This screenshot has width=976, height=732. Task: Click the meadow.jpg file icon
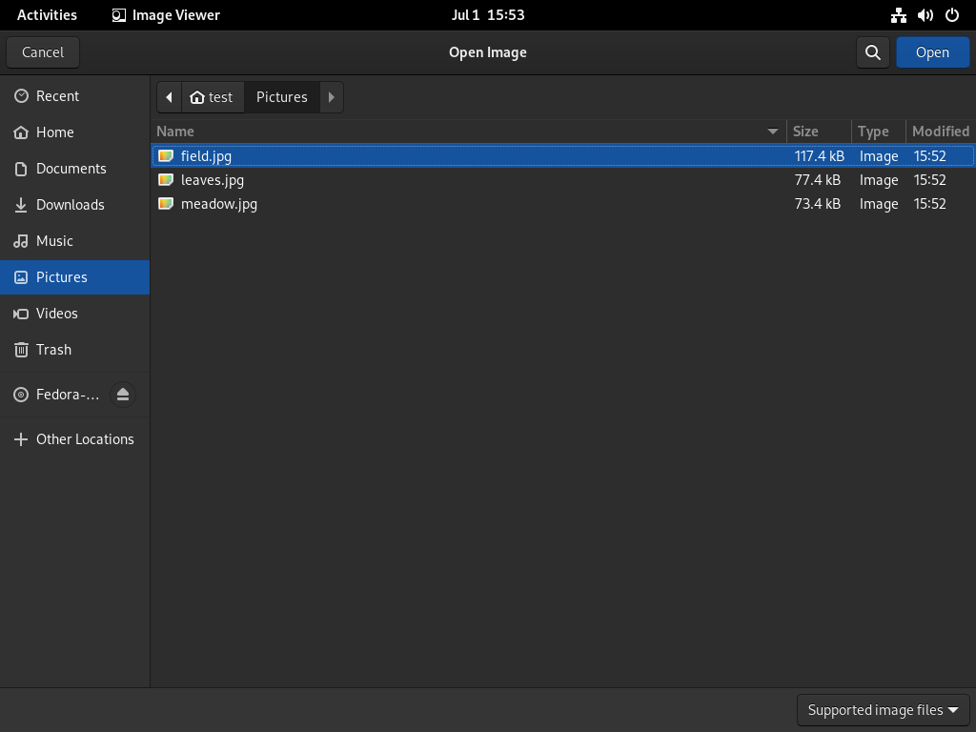pyautogui.click(x=166, y=204)
